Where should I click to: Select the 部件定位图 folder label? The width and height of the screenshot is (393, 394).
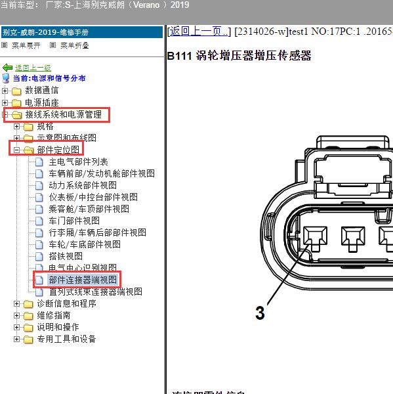click(x=58, y=150)
